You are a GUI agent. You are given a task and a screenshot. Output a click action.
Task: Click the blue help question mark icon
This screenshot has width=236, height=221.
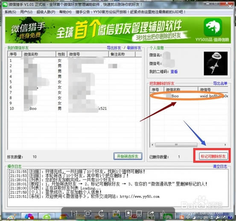[230, 217]
